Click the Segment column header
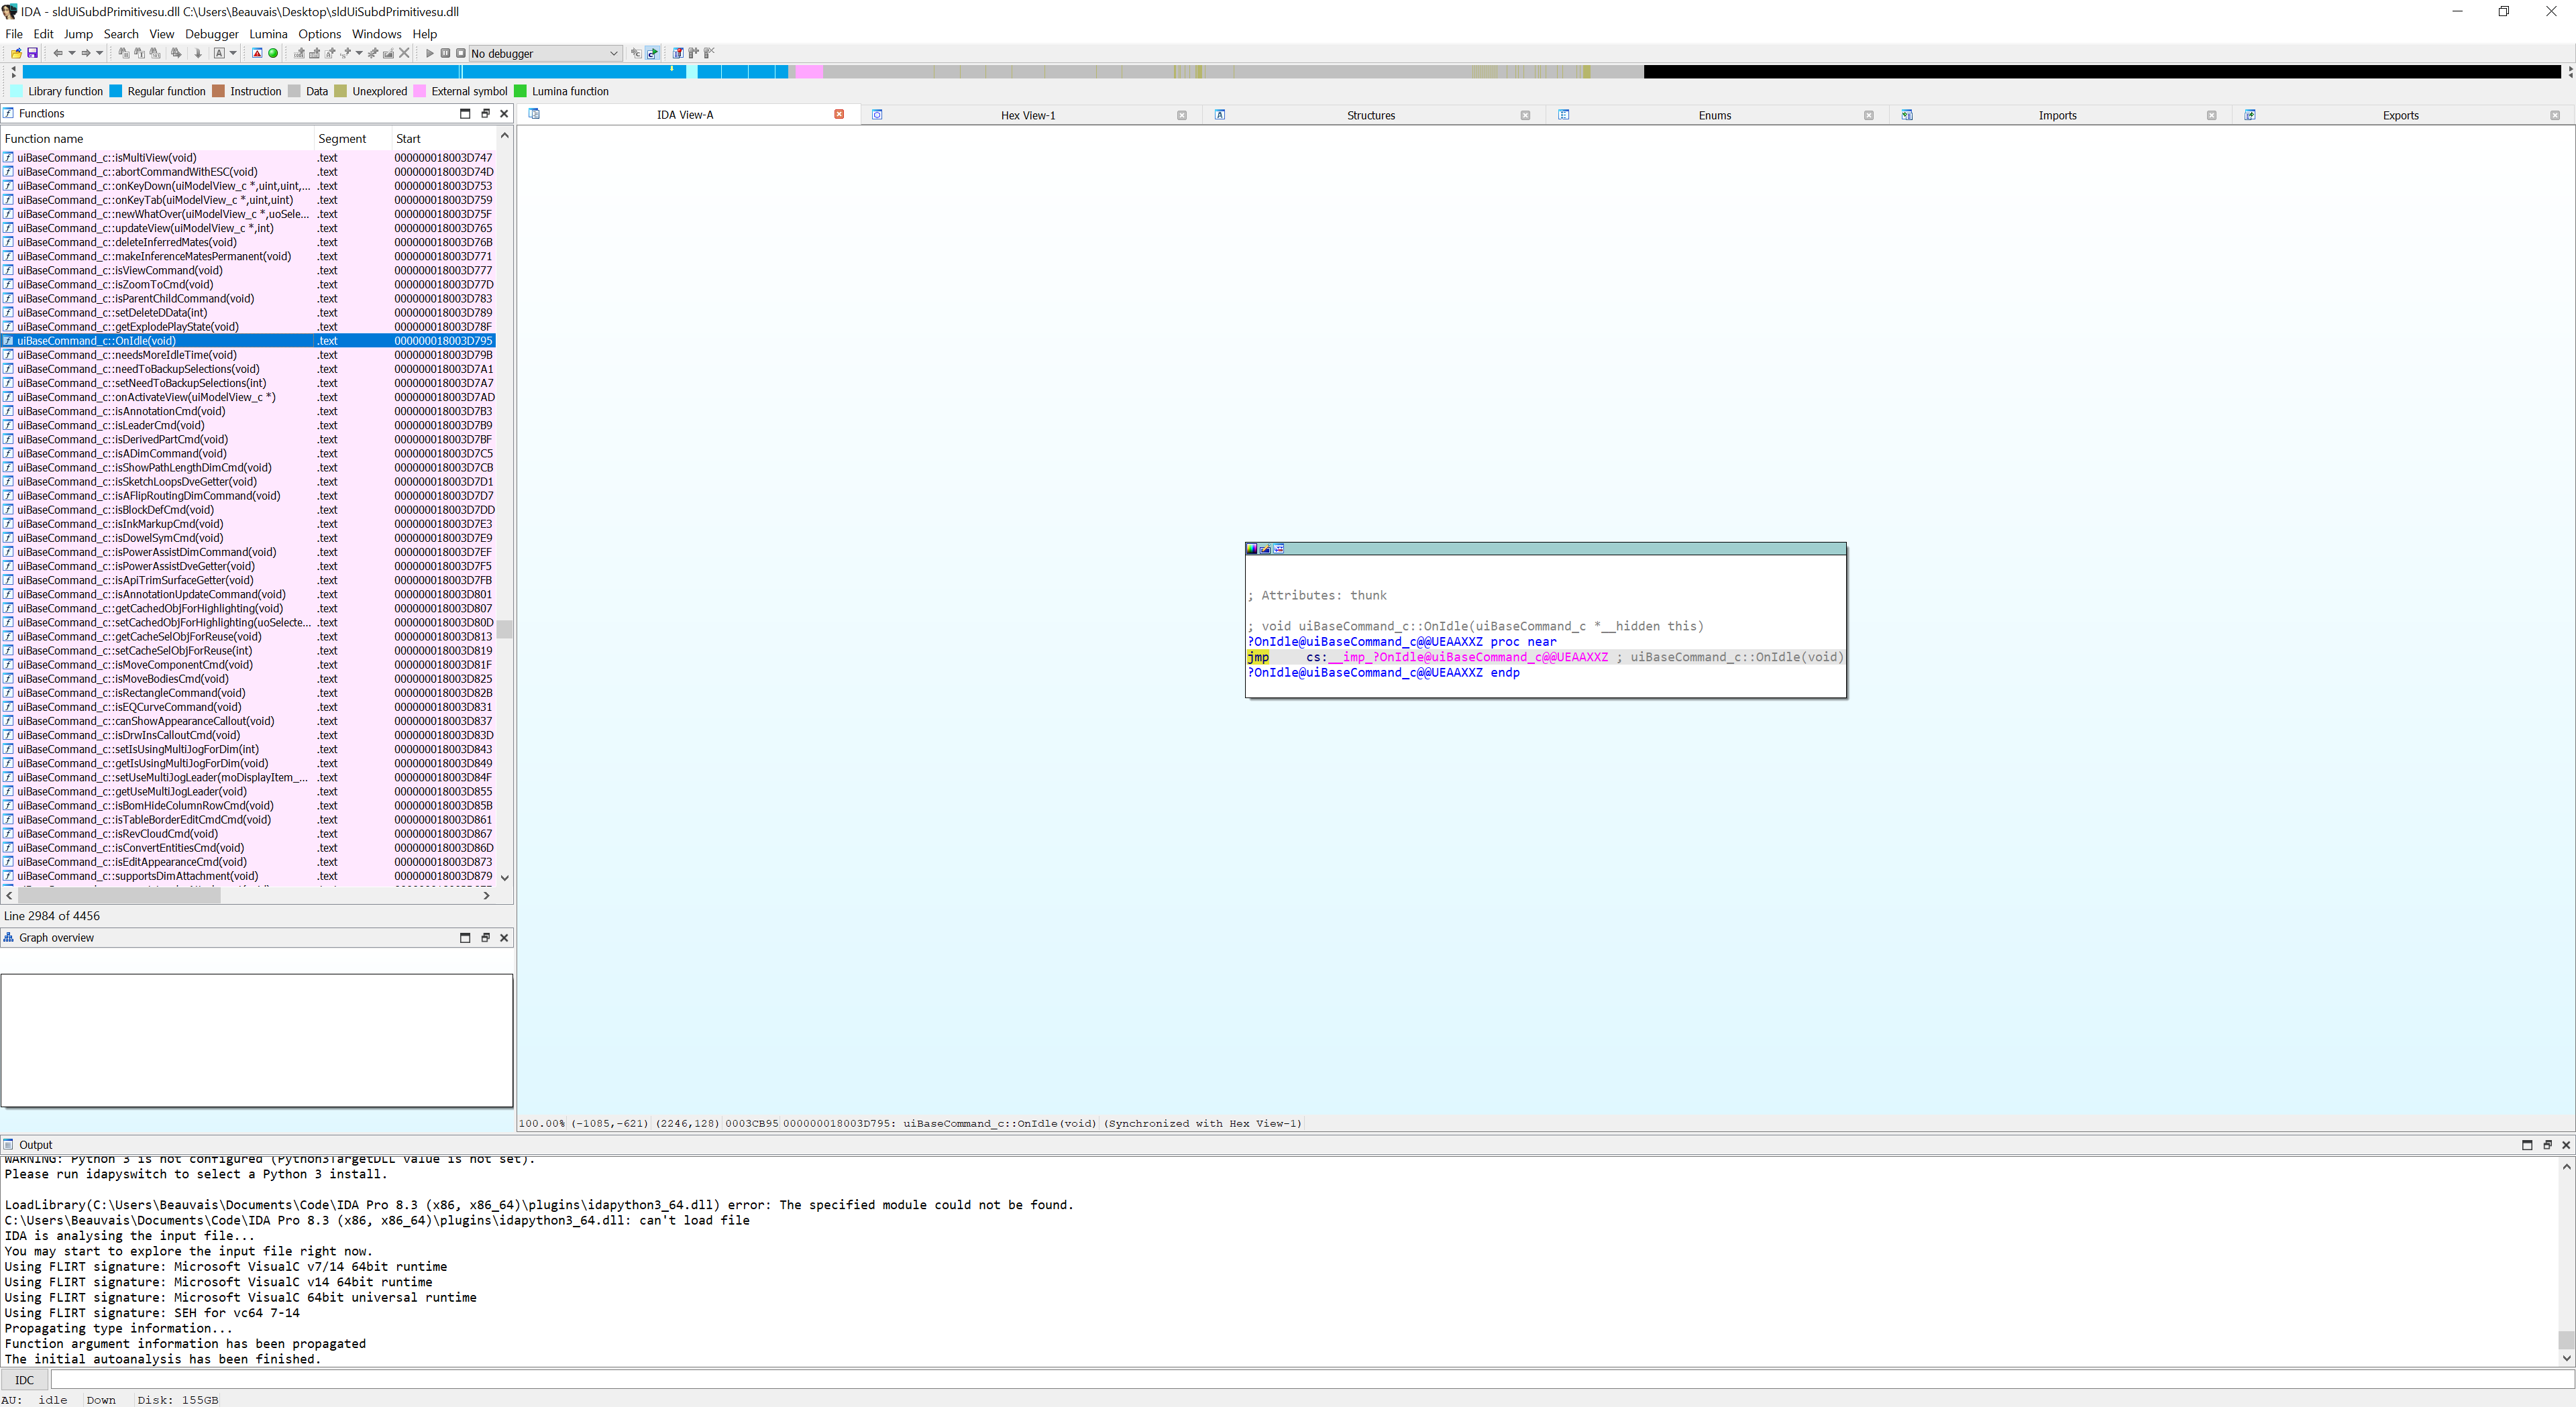This screenshot has width=2576, height=1407. click(x=342, y=139)
